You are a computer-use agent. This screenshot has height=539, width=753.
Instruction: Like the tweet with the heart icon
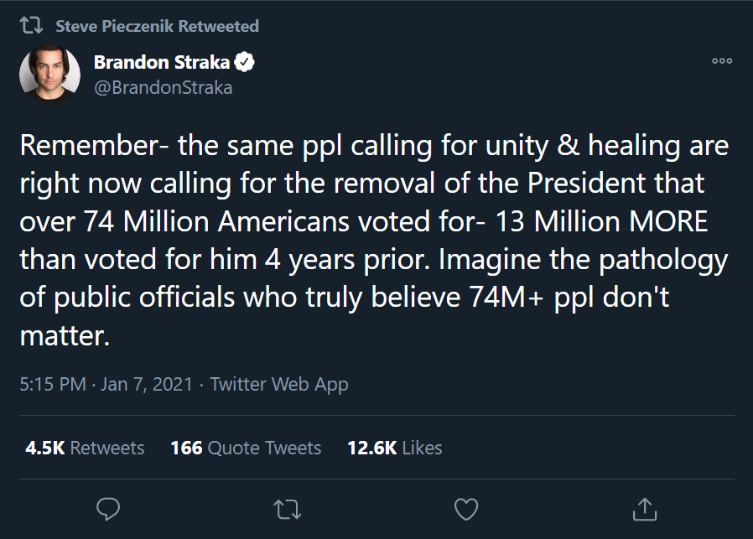[x=466, y=510]
